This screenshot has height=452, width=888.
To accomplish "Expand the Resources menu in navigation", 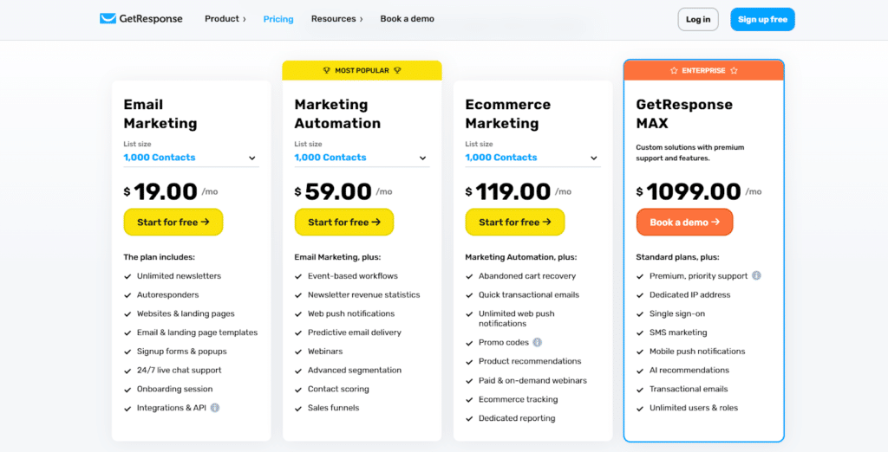I will [337, 19].
